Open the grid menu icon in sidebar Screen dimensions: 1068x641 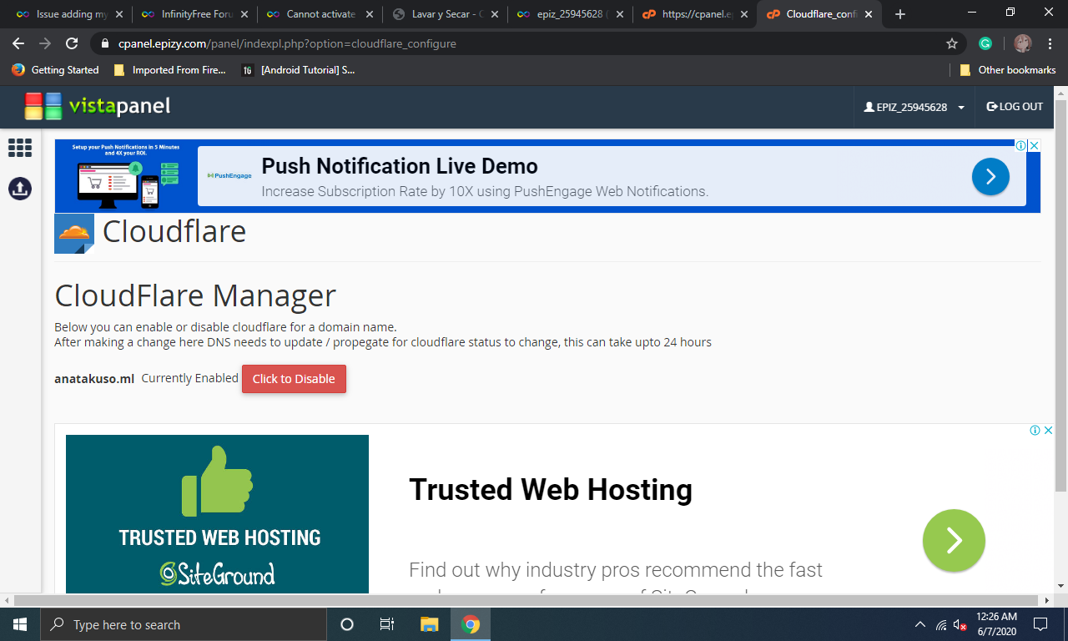point(20,148)
